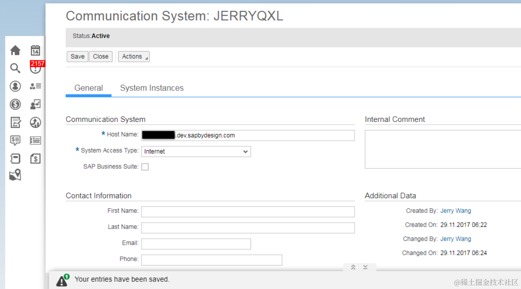This screenshot has width=521, height=289.
Task: Open the document with dollar sign icon
Action: (35, 158)
